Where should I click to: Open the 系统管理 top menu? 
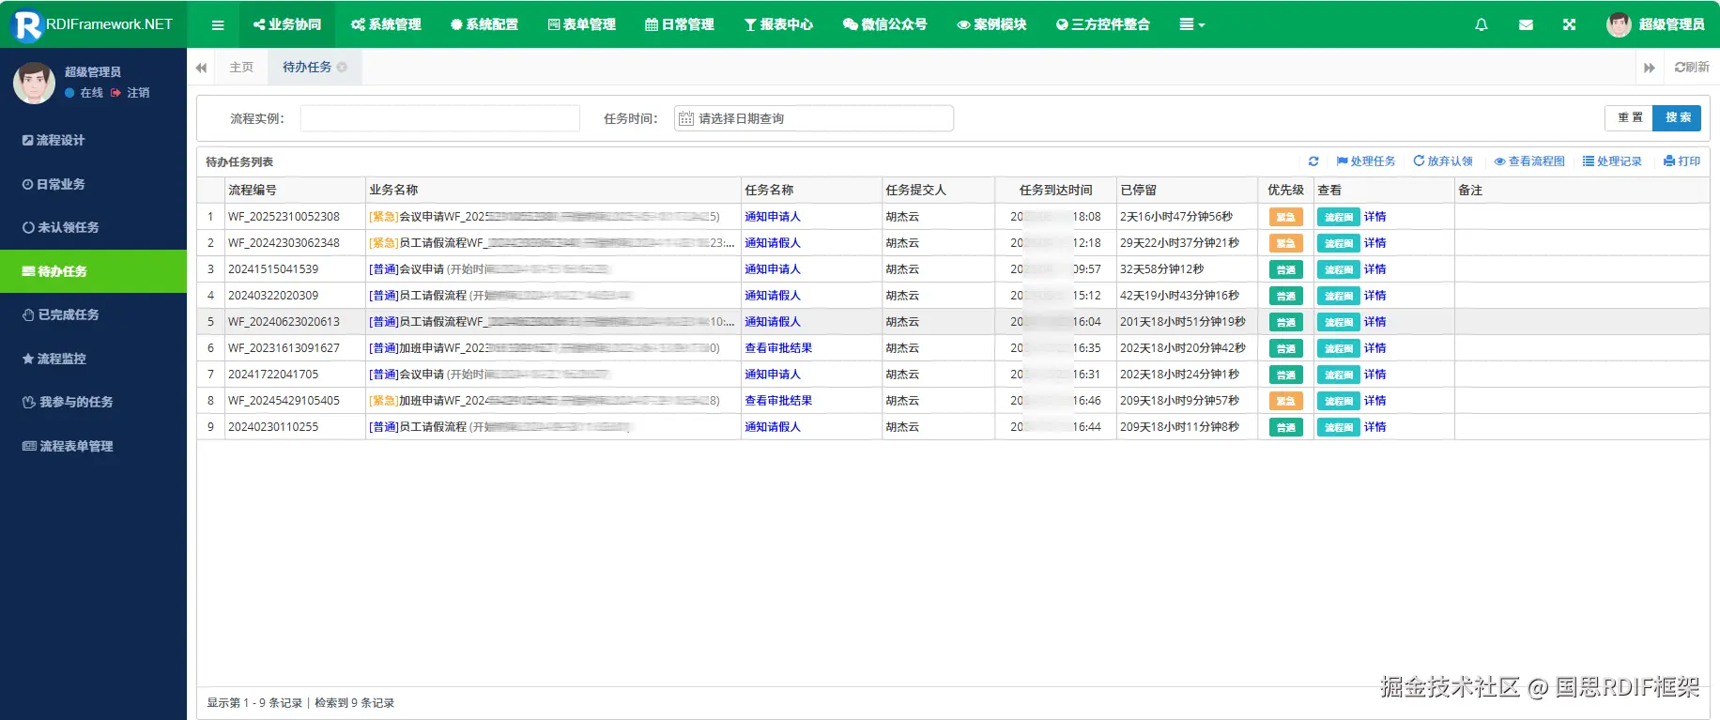(386, 24)
